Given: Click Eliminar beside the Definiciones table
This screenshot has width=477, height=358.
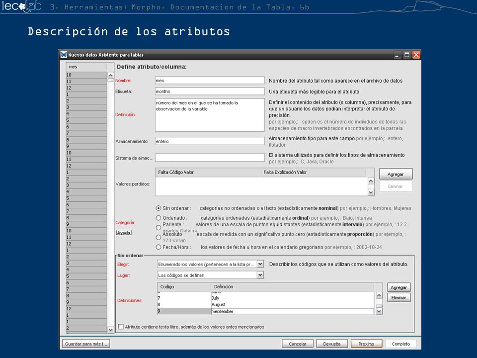Looking at the screenshot, I should (x=399, y=297).
